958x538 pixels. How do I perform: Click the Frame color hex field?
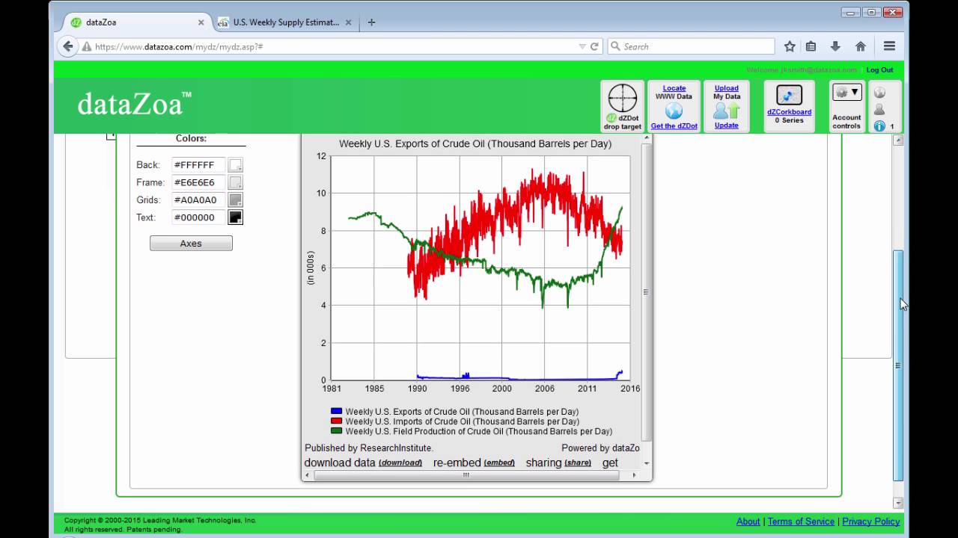pos(198,182)
